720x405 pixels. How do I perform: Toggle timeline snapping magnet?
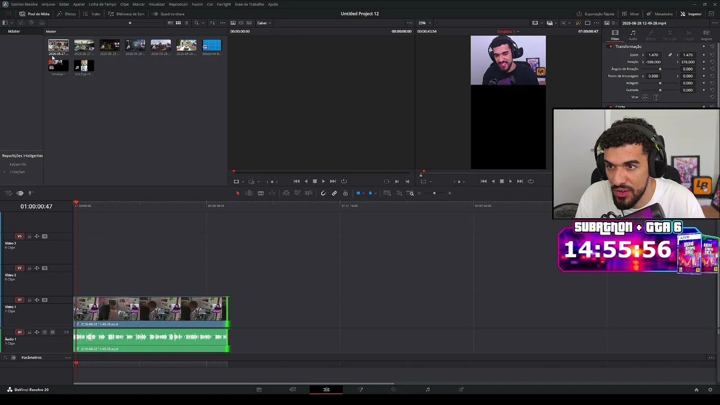[x=323, y=193]
